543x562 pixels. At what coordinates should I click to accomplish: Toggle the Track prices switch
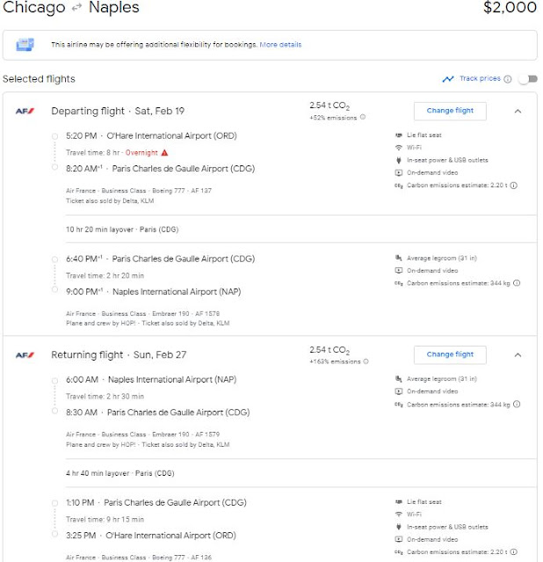point(527,79)
